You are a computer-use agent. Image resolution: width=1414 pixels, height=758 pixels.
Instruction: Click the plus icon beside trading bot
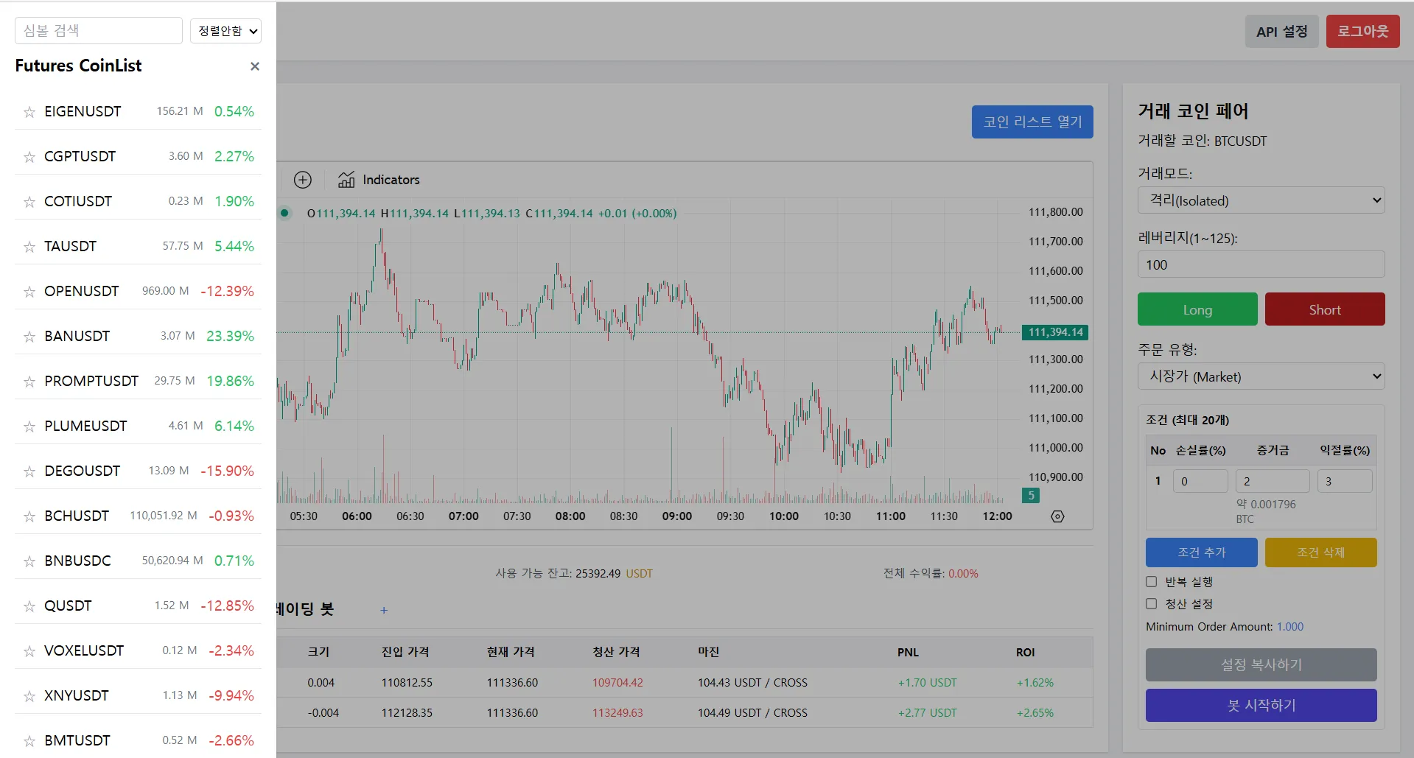384,610
